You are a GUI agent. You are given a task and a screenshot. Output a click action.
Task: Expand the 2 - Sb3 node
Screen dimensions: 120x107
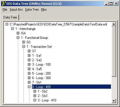[35, 96]
